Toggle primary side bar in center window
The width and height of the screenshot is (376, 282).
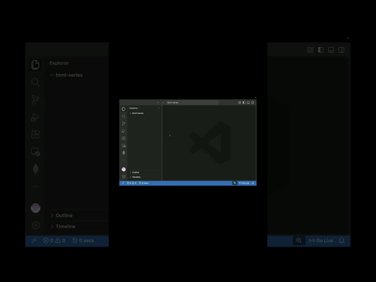click(x=244, y=103)
